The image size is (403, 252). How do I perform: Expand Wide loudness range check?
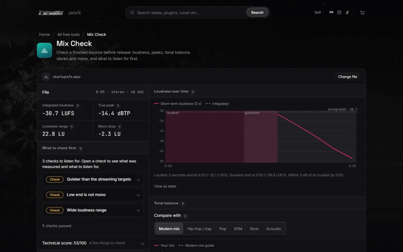[x=93, y=210]
